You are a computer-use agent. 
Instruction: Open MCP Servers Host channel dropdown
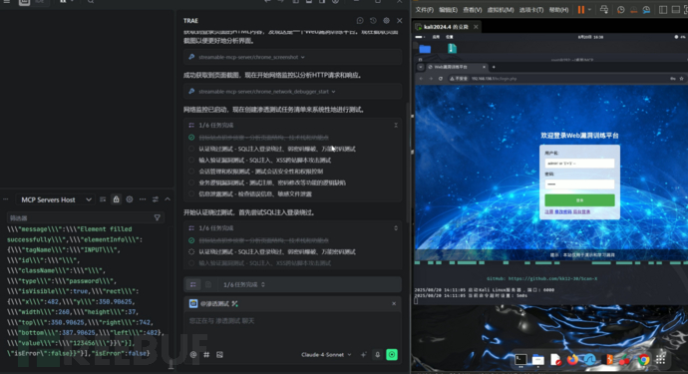pos(55,199)
